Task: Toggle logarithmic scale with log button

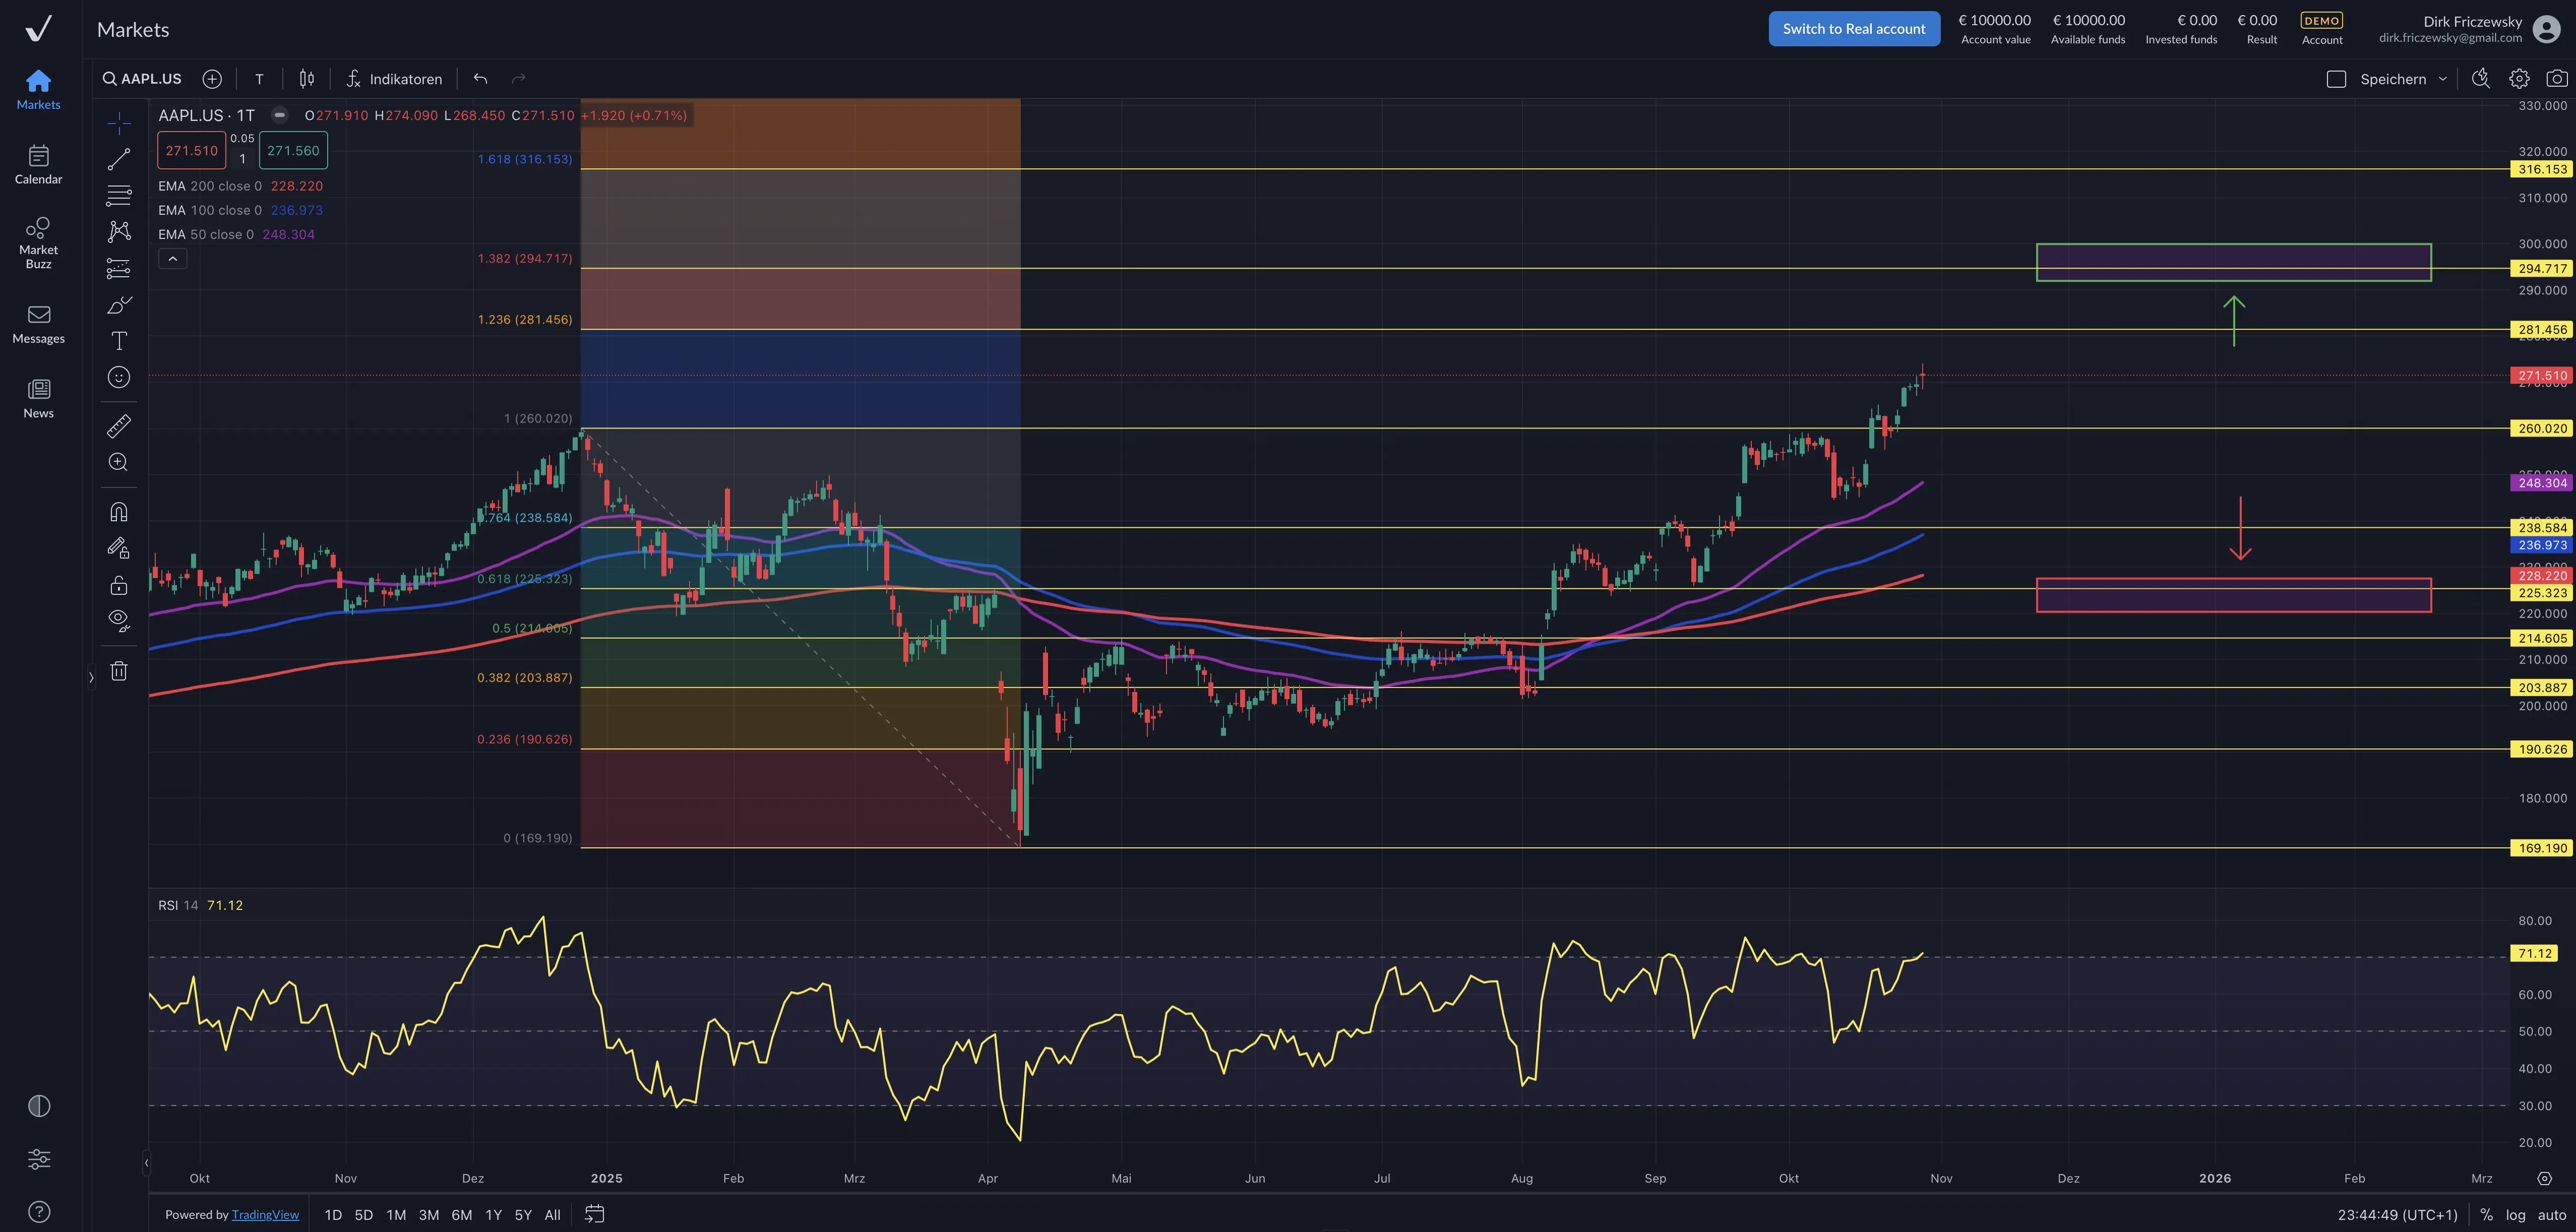Action: [2516, 1215]
